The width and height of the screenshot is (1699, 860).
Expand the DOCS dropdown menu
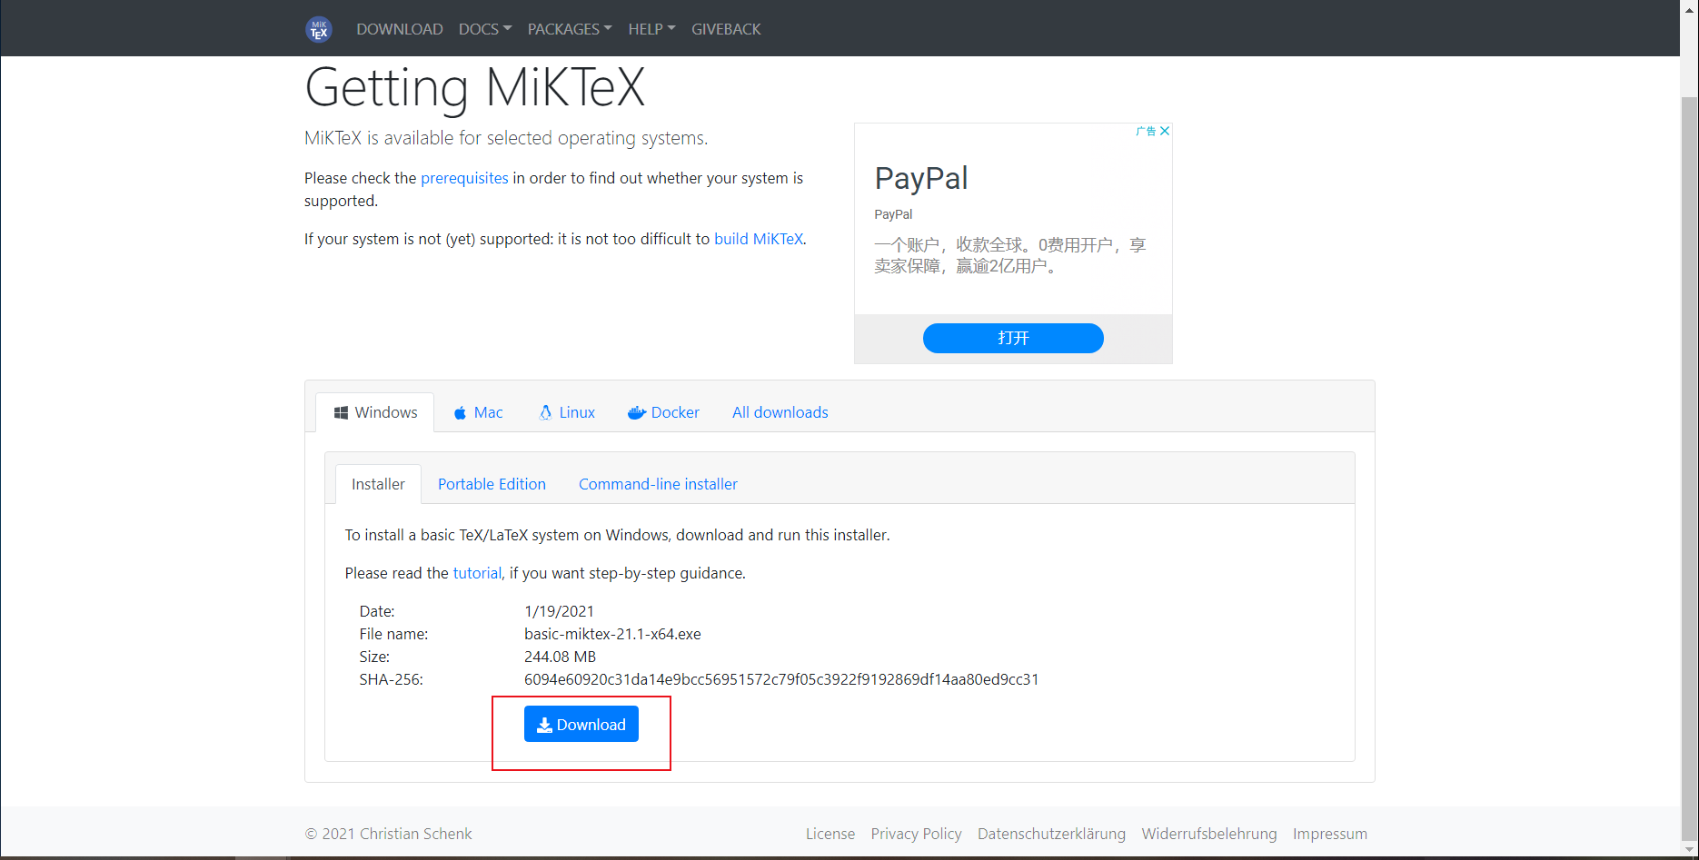pos(485,29)
